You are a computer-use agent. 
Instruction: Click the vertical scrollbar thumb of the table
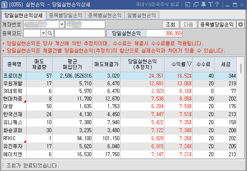241,68
